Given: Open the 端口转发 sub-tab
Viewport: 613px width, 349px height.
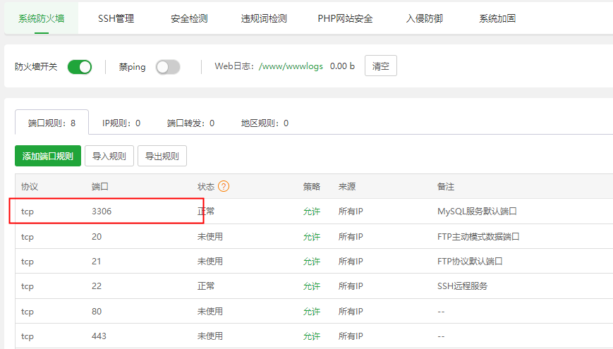Looking at the screenshot, I should 190,123.
